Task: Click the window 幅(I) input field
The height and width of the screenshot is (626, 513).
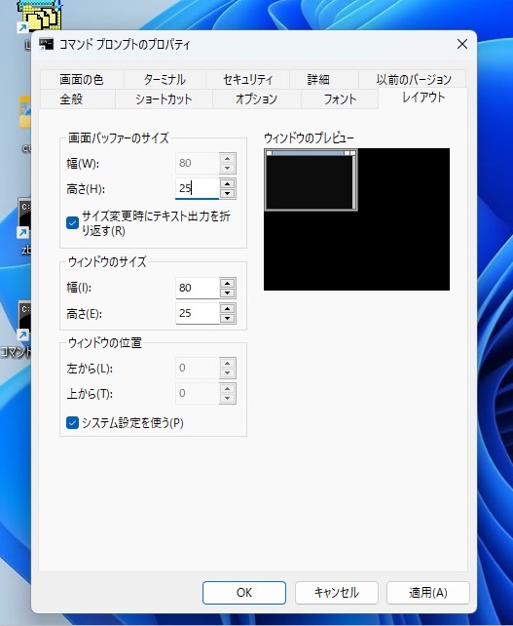Action: [x=198, y=288]
